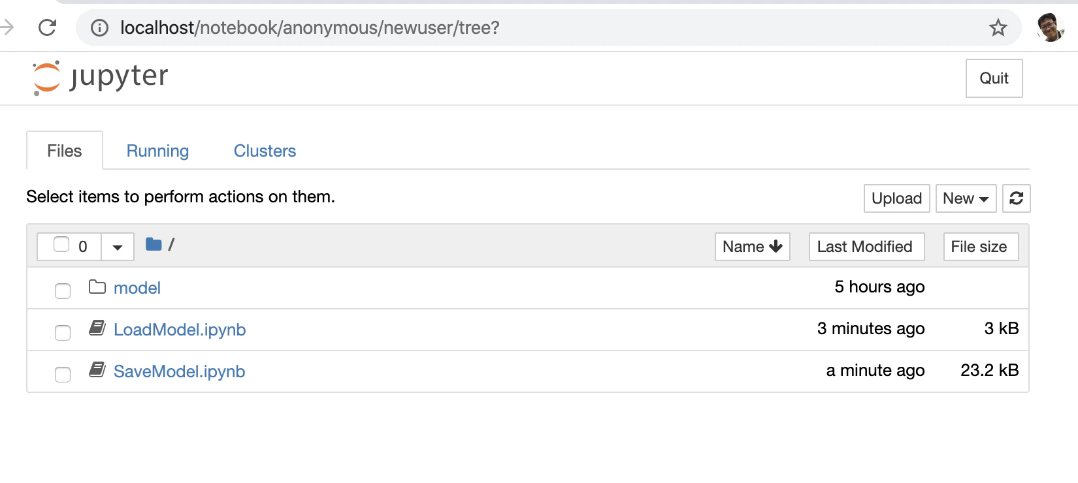
Task: Expand the New dropdown menu
Action: click(966, 198)
